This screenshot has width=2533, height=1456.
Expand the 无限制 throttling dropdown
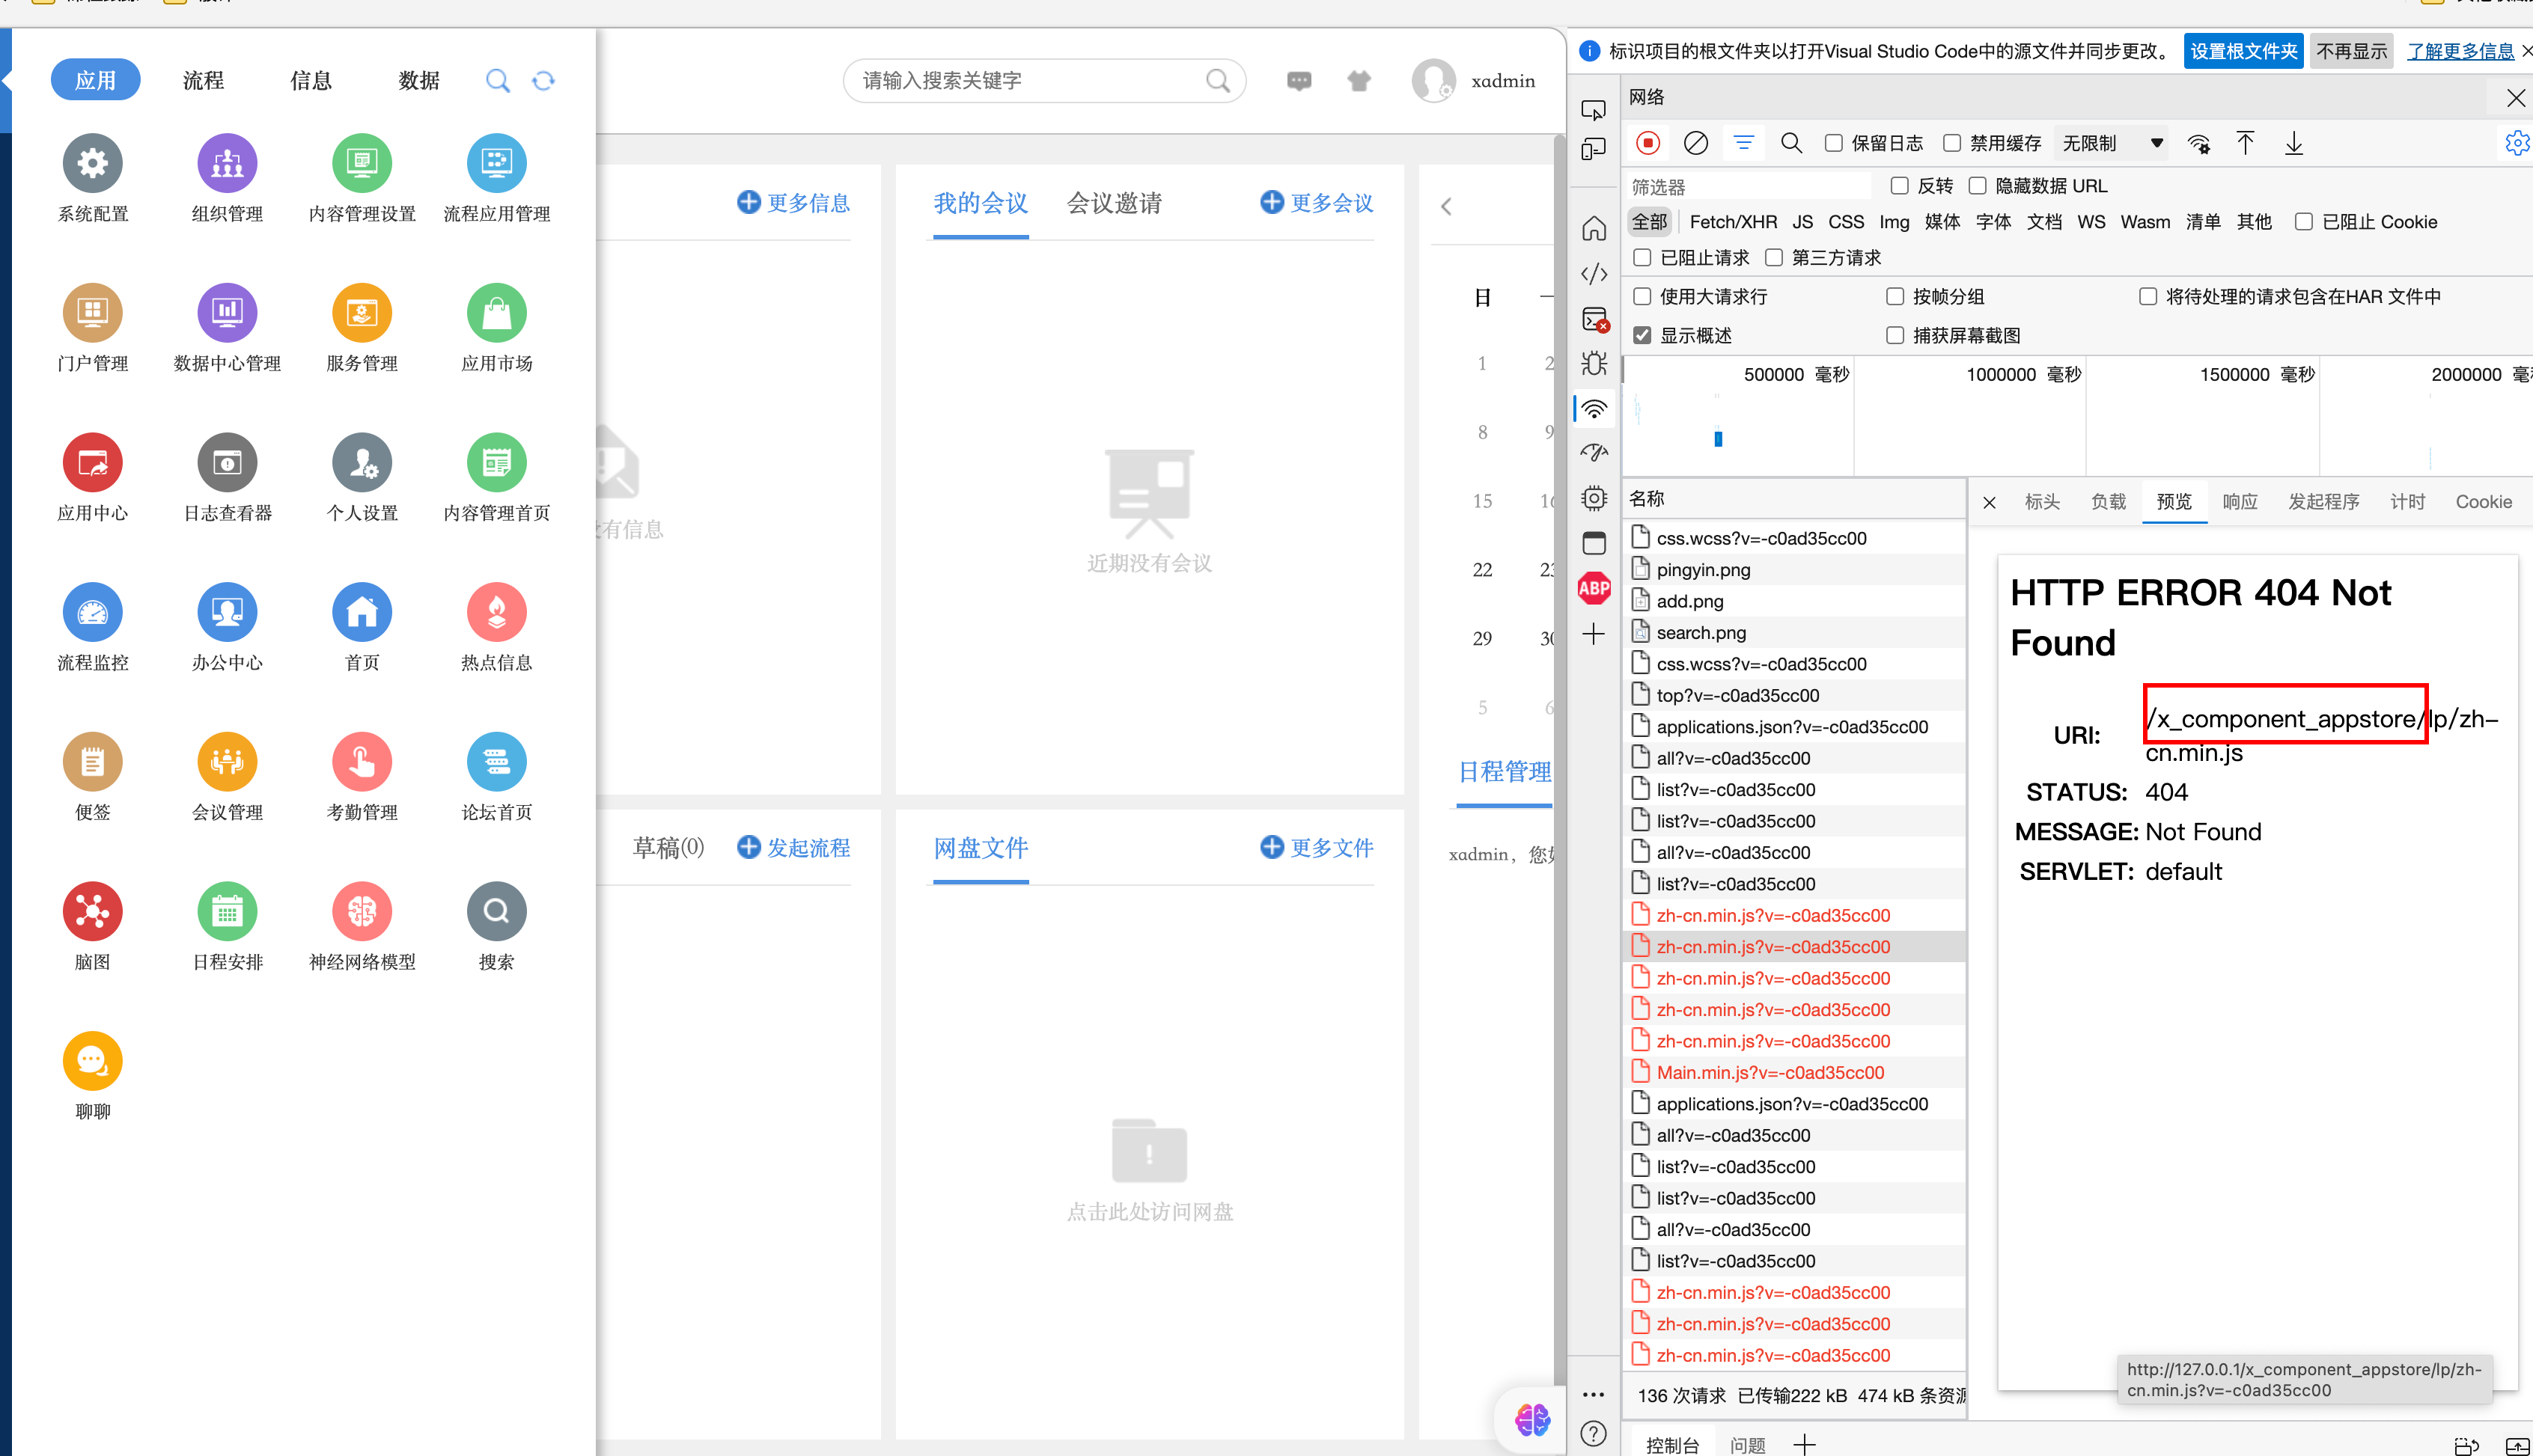click(2112, 143)
